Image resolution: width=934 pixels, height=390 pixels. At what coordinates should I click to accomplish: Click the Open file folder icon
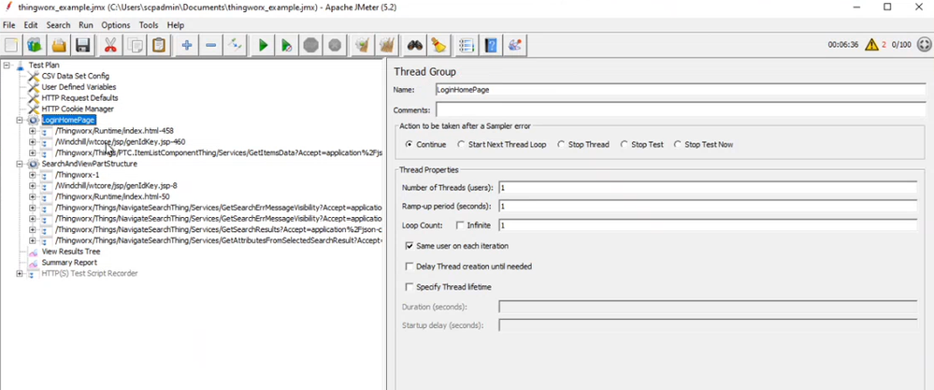pos(58,45)
